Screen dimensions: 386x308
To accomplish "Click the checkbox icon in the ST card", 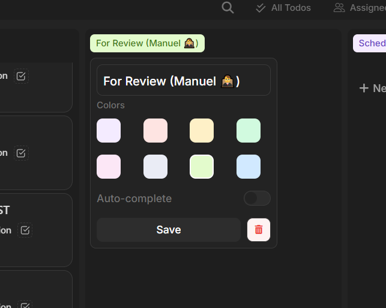I will coord(25,230).
